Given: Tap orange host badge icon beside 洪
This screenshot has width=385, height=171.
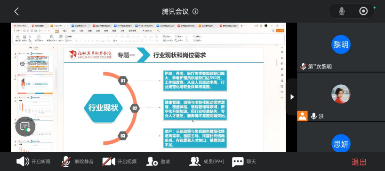Looking at the screenshot, I should coord(302,116).
